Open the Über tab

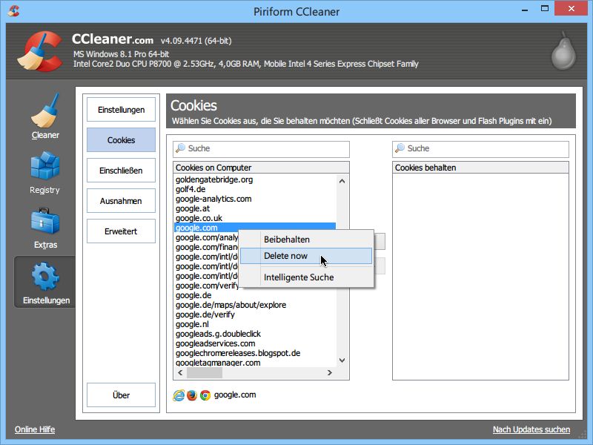[121, 395]
